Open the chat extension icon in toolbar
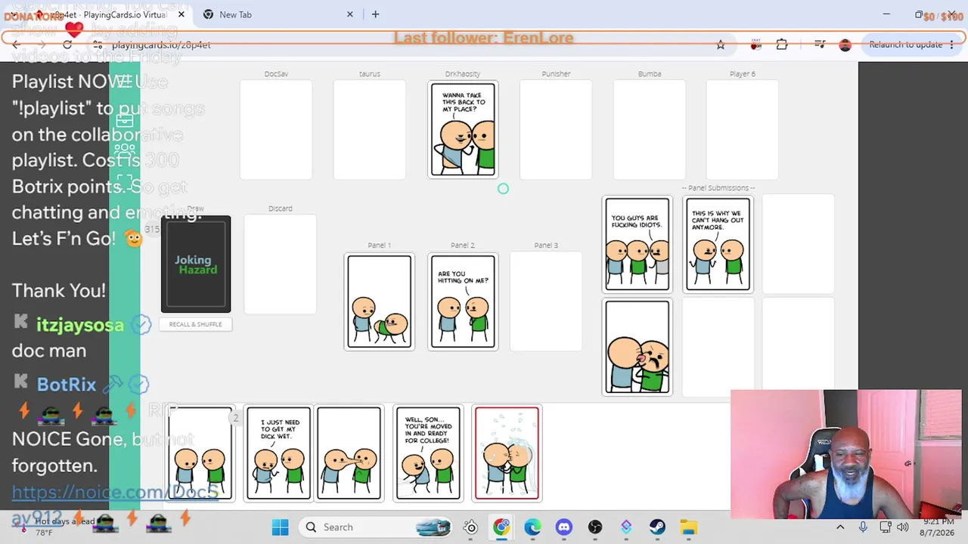 755,45
